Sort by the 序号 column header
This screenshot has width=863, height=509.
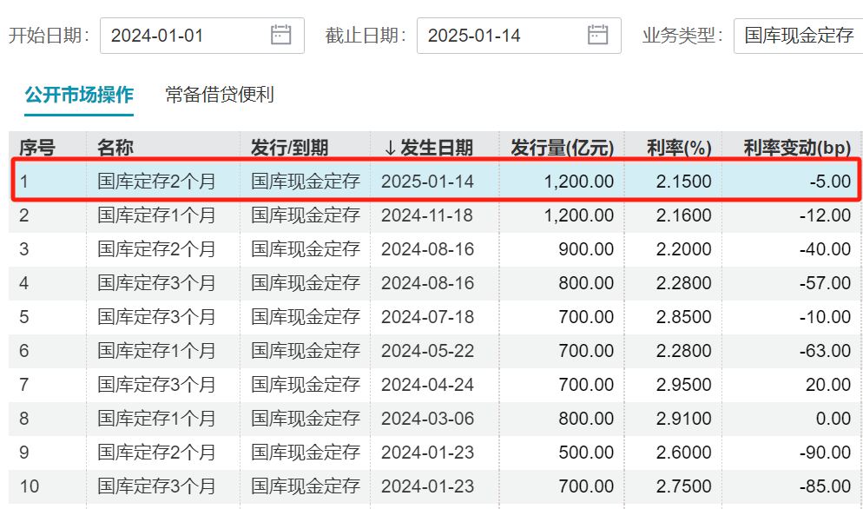[37, 148]
